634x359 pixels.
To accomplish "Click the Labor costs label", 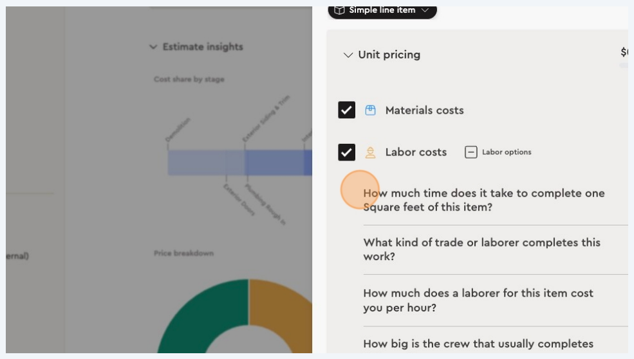I will (416, 152).
